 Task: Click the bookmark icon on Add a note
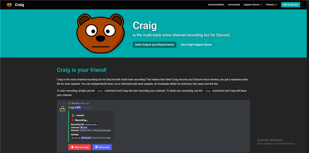96,147
